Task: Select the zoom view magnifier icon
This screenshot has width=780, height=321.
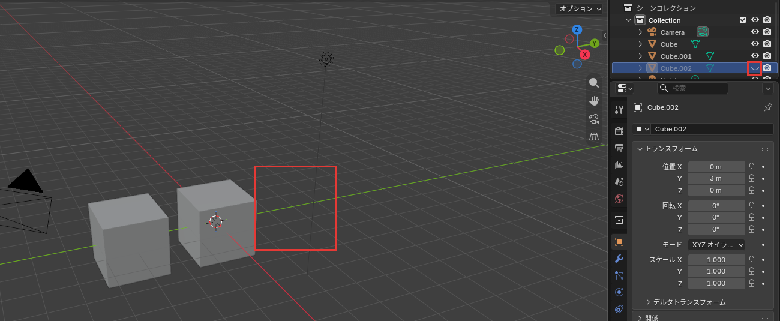Action: tap(594, 83)
